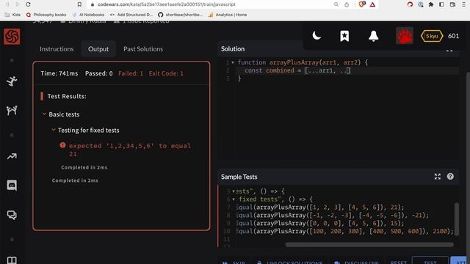Click the Exit Code: 1 text
This screenshot has width=470, height=264.
pyautogui.click(x=166, y=73)
